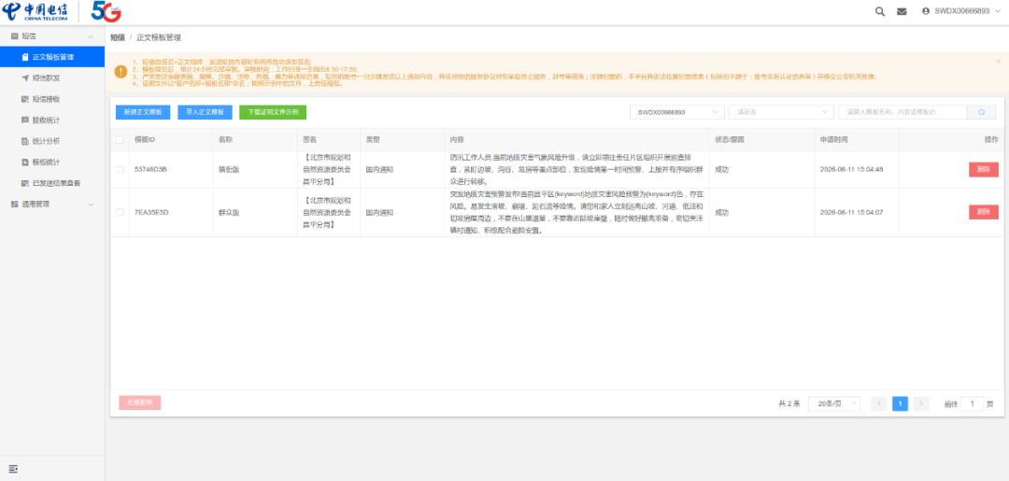Image resolution: width=1009 pixels, height=481 pixels.
Task: Click the 短信 breadcrumb link
Action: coord(117,38)
